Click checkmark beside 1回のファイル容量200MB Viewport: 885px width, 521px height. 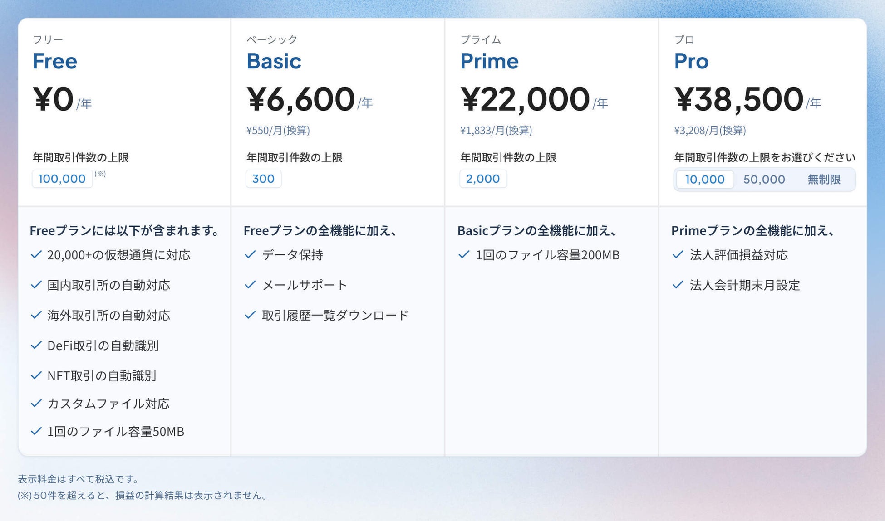coord(464,255)
